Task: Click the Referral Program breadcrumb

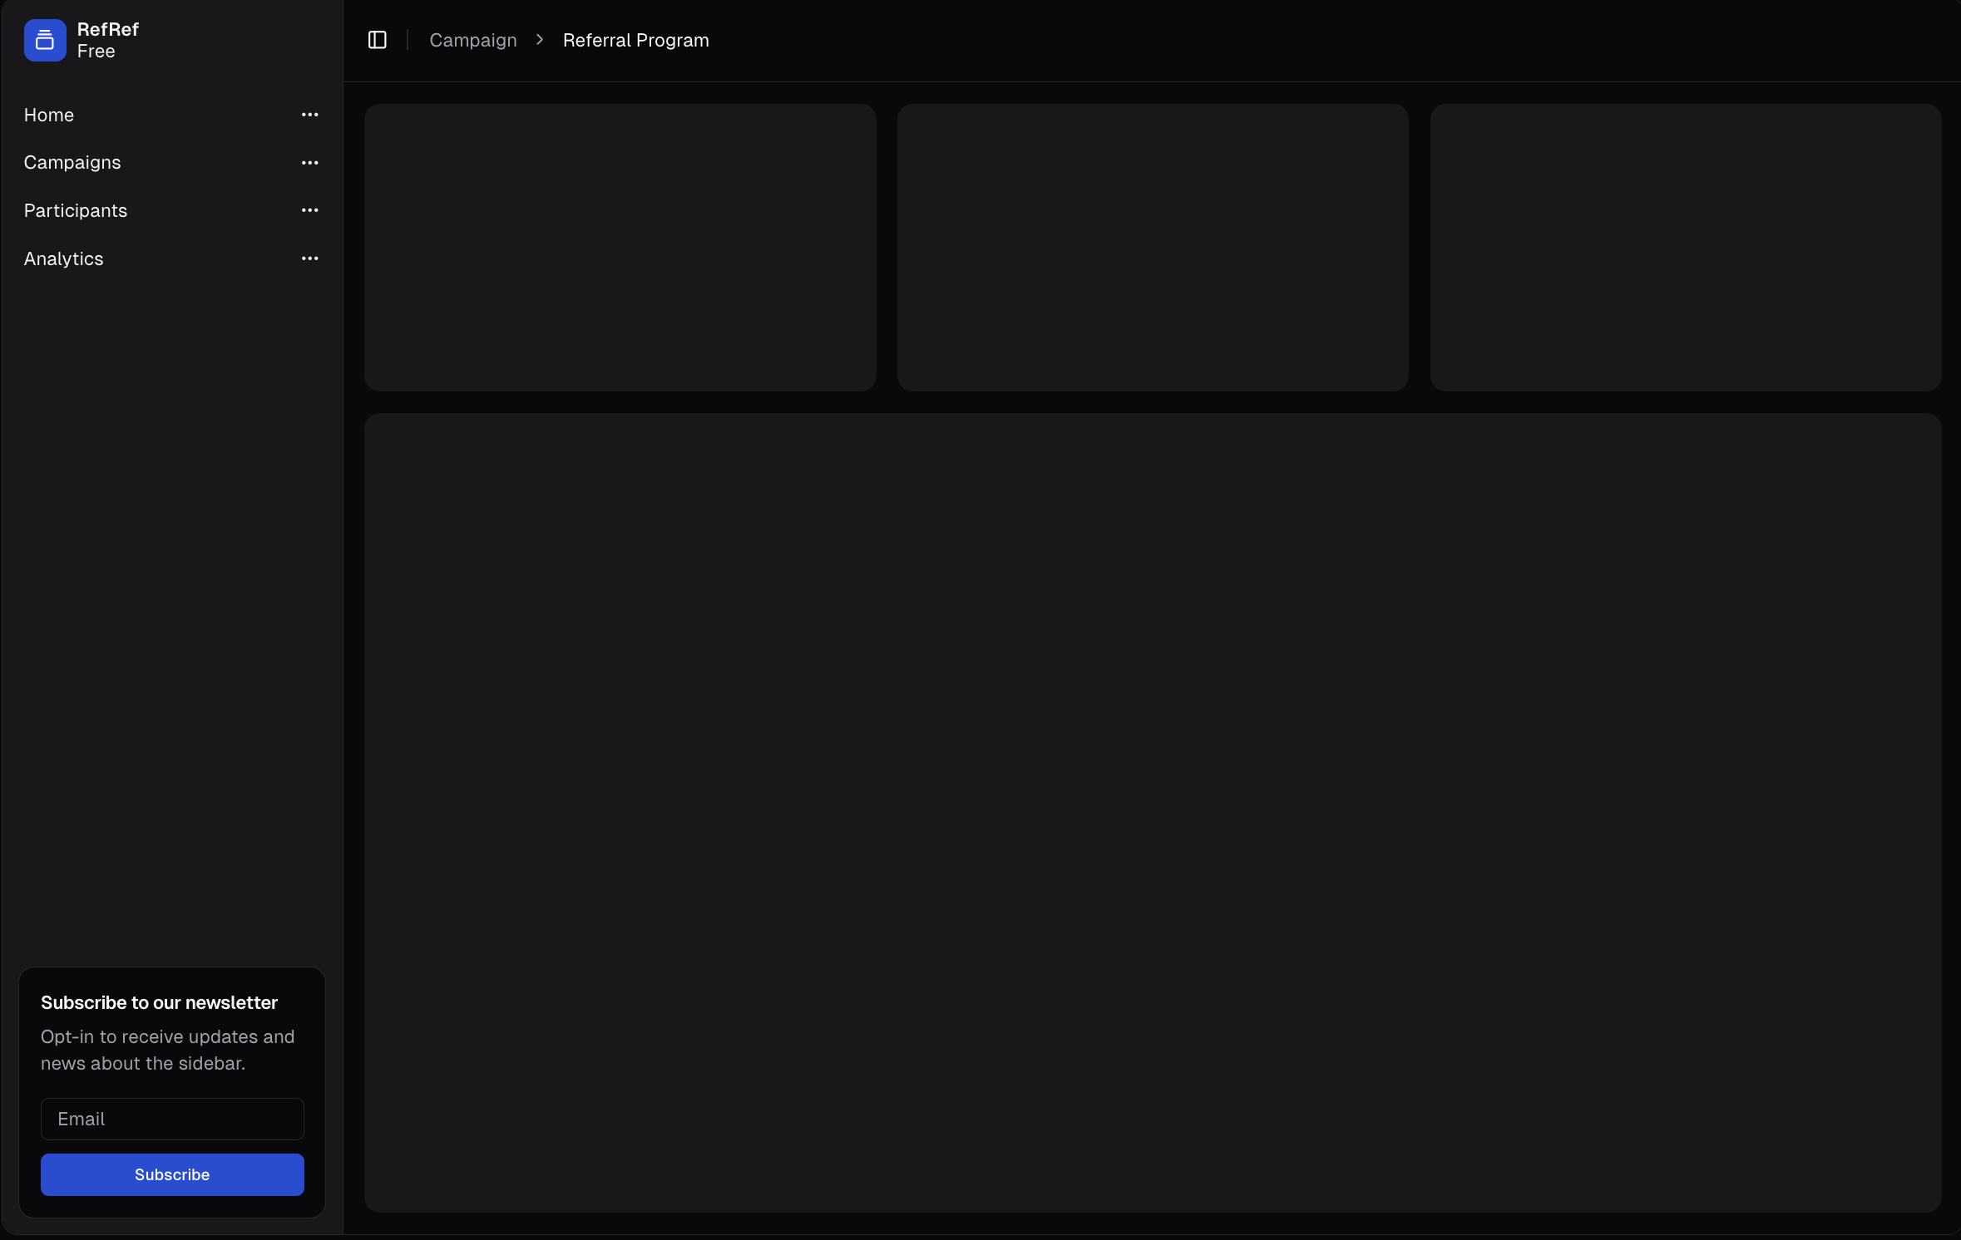Action: pos(635,40)
